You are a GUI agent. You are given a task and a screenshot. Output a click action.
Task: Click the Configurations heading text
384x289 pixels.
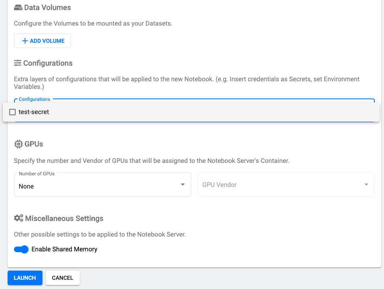pyautogui.click(x=48, y=63)
